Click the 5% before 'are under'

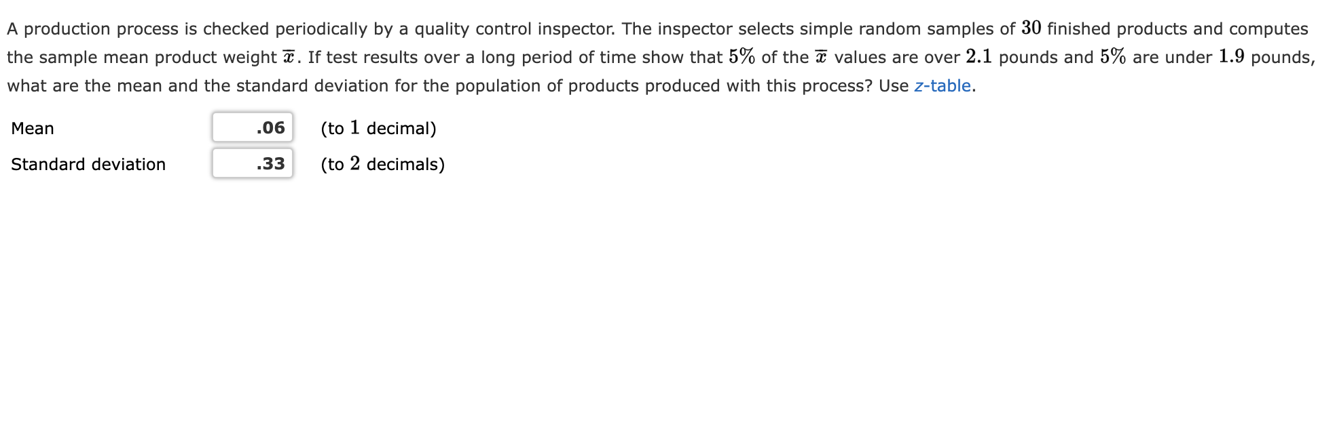coord(1113,57)
